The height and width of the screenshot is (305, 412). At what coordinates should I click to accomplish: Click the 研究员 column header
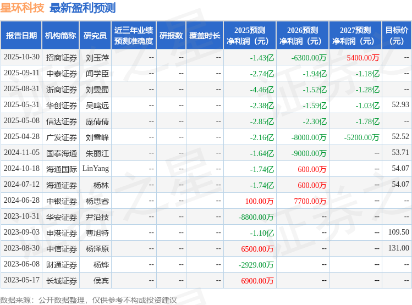[95, 35]
